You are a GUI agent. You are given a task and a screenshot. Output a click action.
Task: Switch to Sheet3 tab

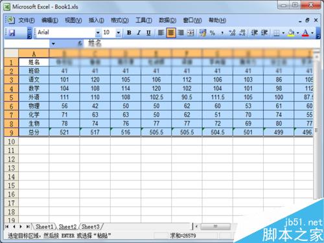click(91, 227)
